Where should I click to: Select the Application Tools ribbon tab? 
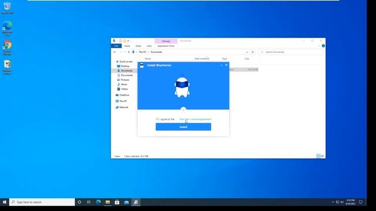click(166, 46)
